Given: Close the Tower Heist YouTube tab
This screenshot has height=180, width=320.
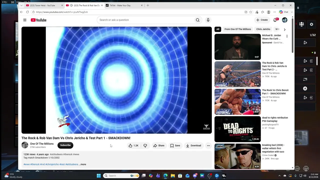Looking at the screenshot, I should (62, 5).
